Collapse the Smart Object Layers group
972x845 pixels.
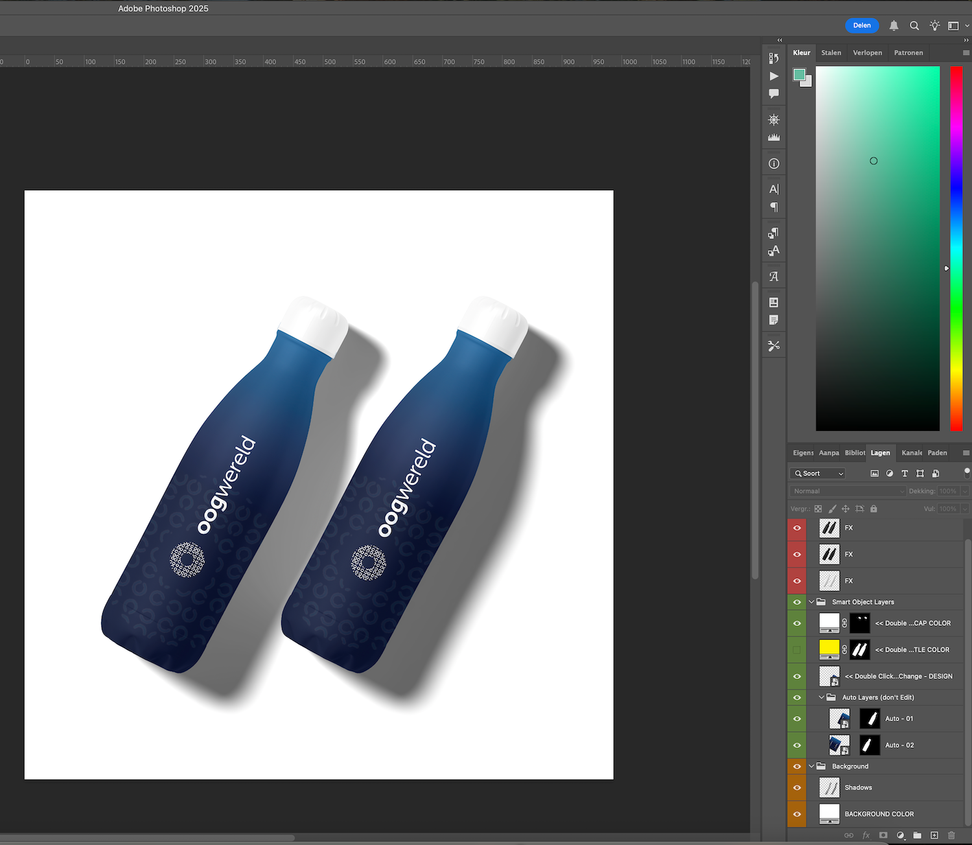[811, 602]
